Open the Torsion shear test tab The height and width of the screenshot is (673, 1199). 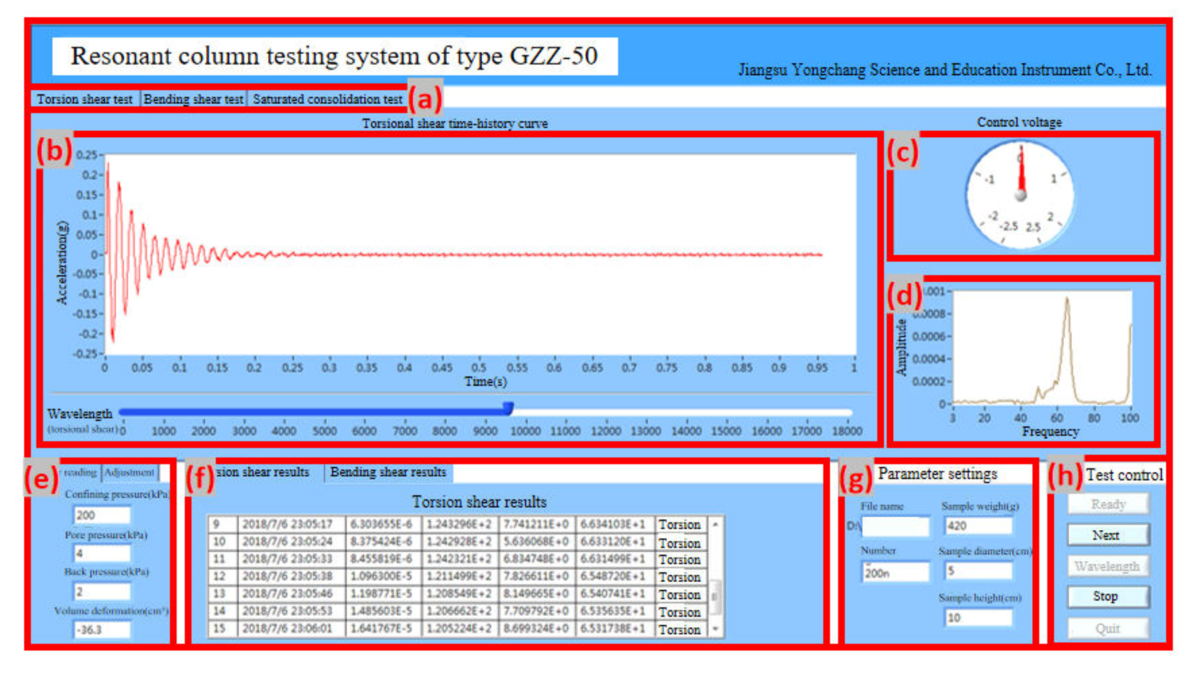pyautogui.click(x=85, y=99)
